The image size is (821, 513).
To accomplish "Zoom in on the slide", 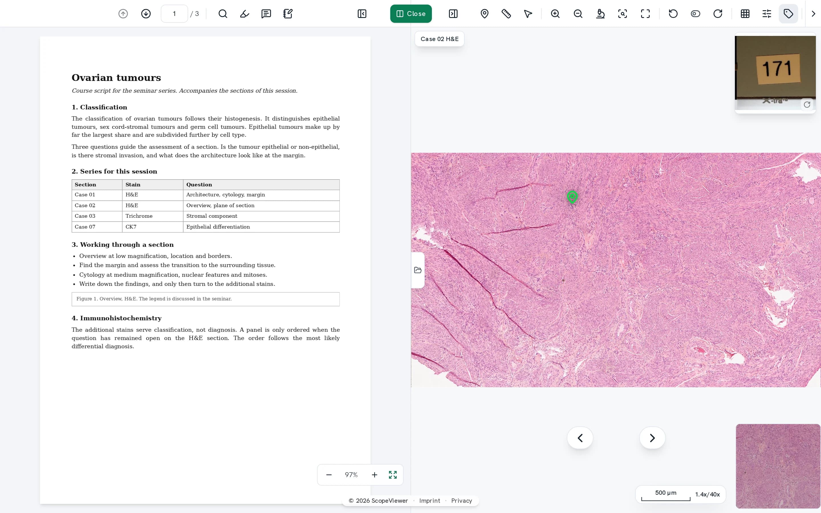I will point(555,14).
